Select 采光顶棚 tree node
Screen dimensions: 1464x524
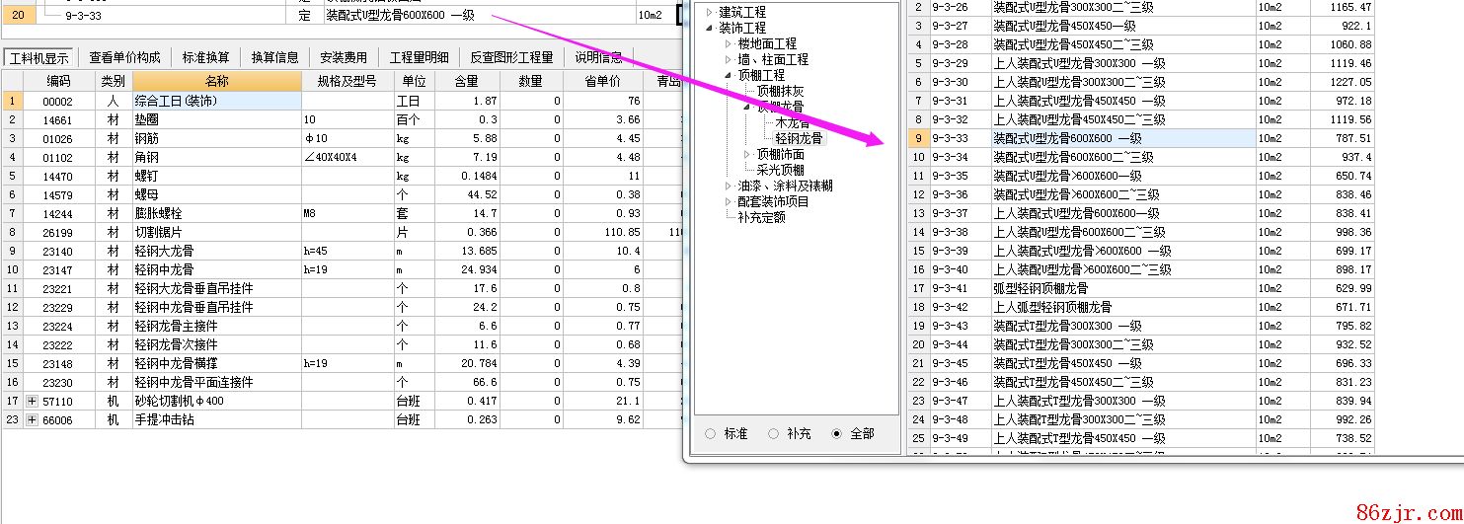780,170
